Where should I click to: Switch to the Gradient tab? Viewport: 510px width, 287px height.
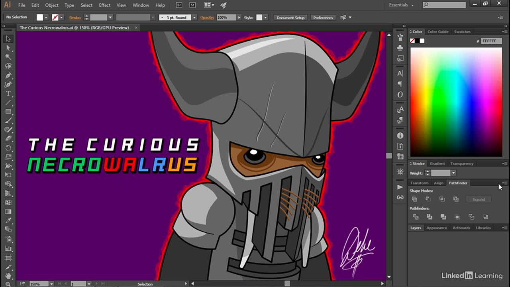click(437, 163)
